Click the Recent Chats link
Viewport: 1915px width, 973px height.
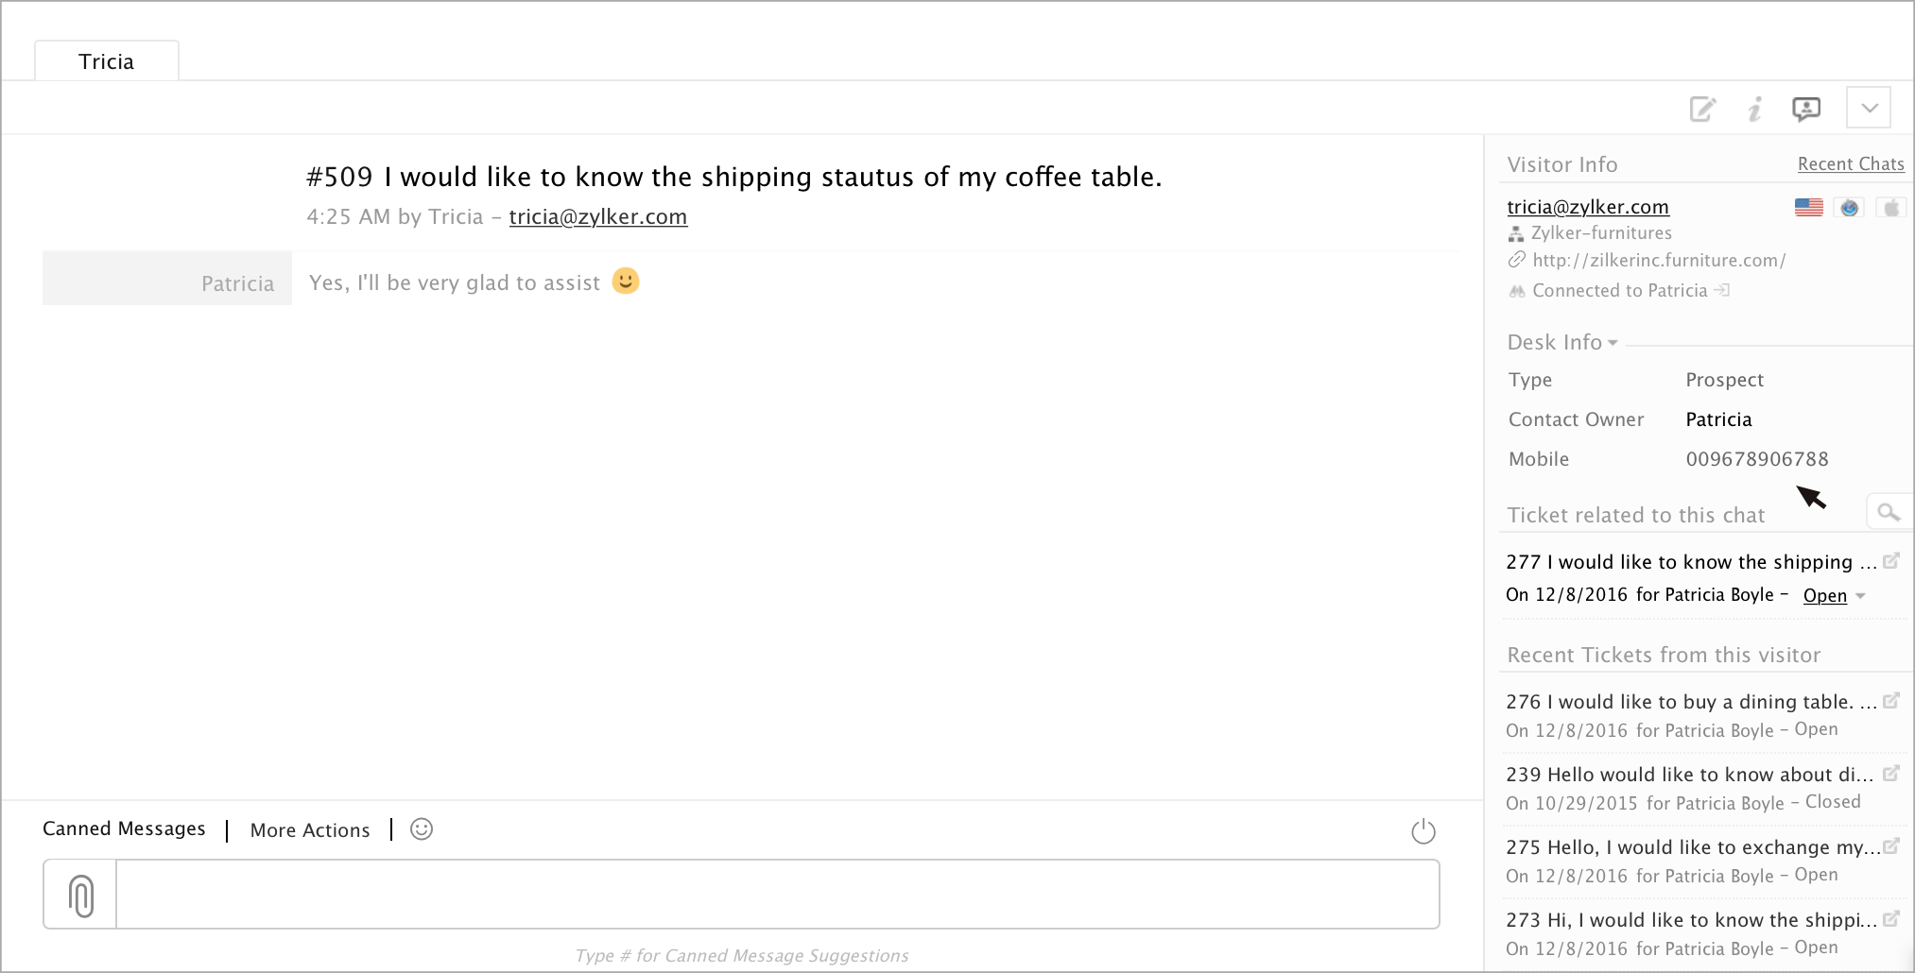[x=1850, y=164]
